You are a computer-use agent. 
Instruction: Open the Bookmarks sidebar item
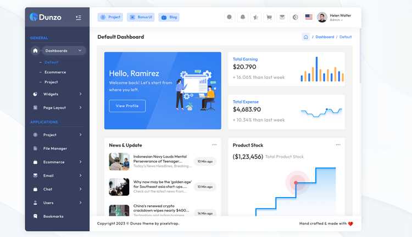pos(57,216)
